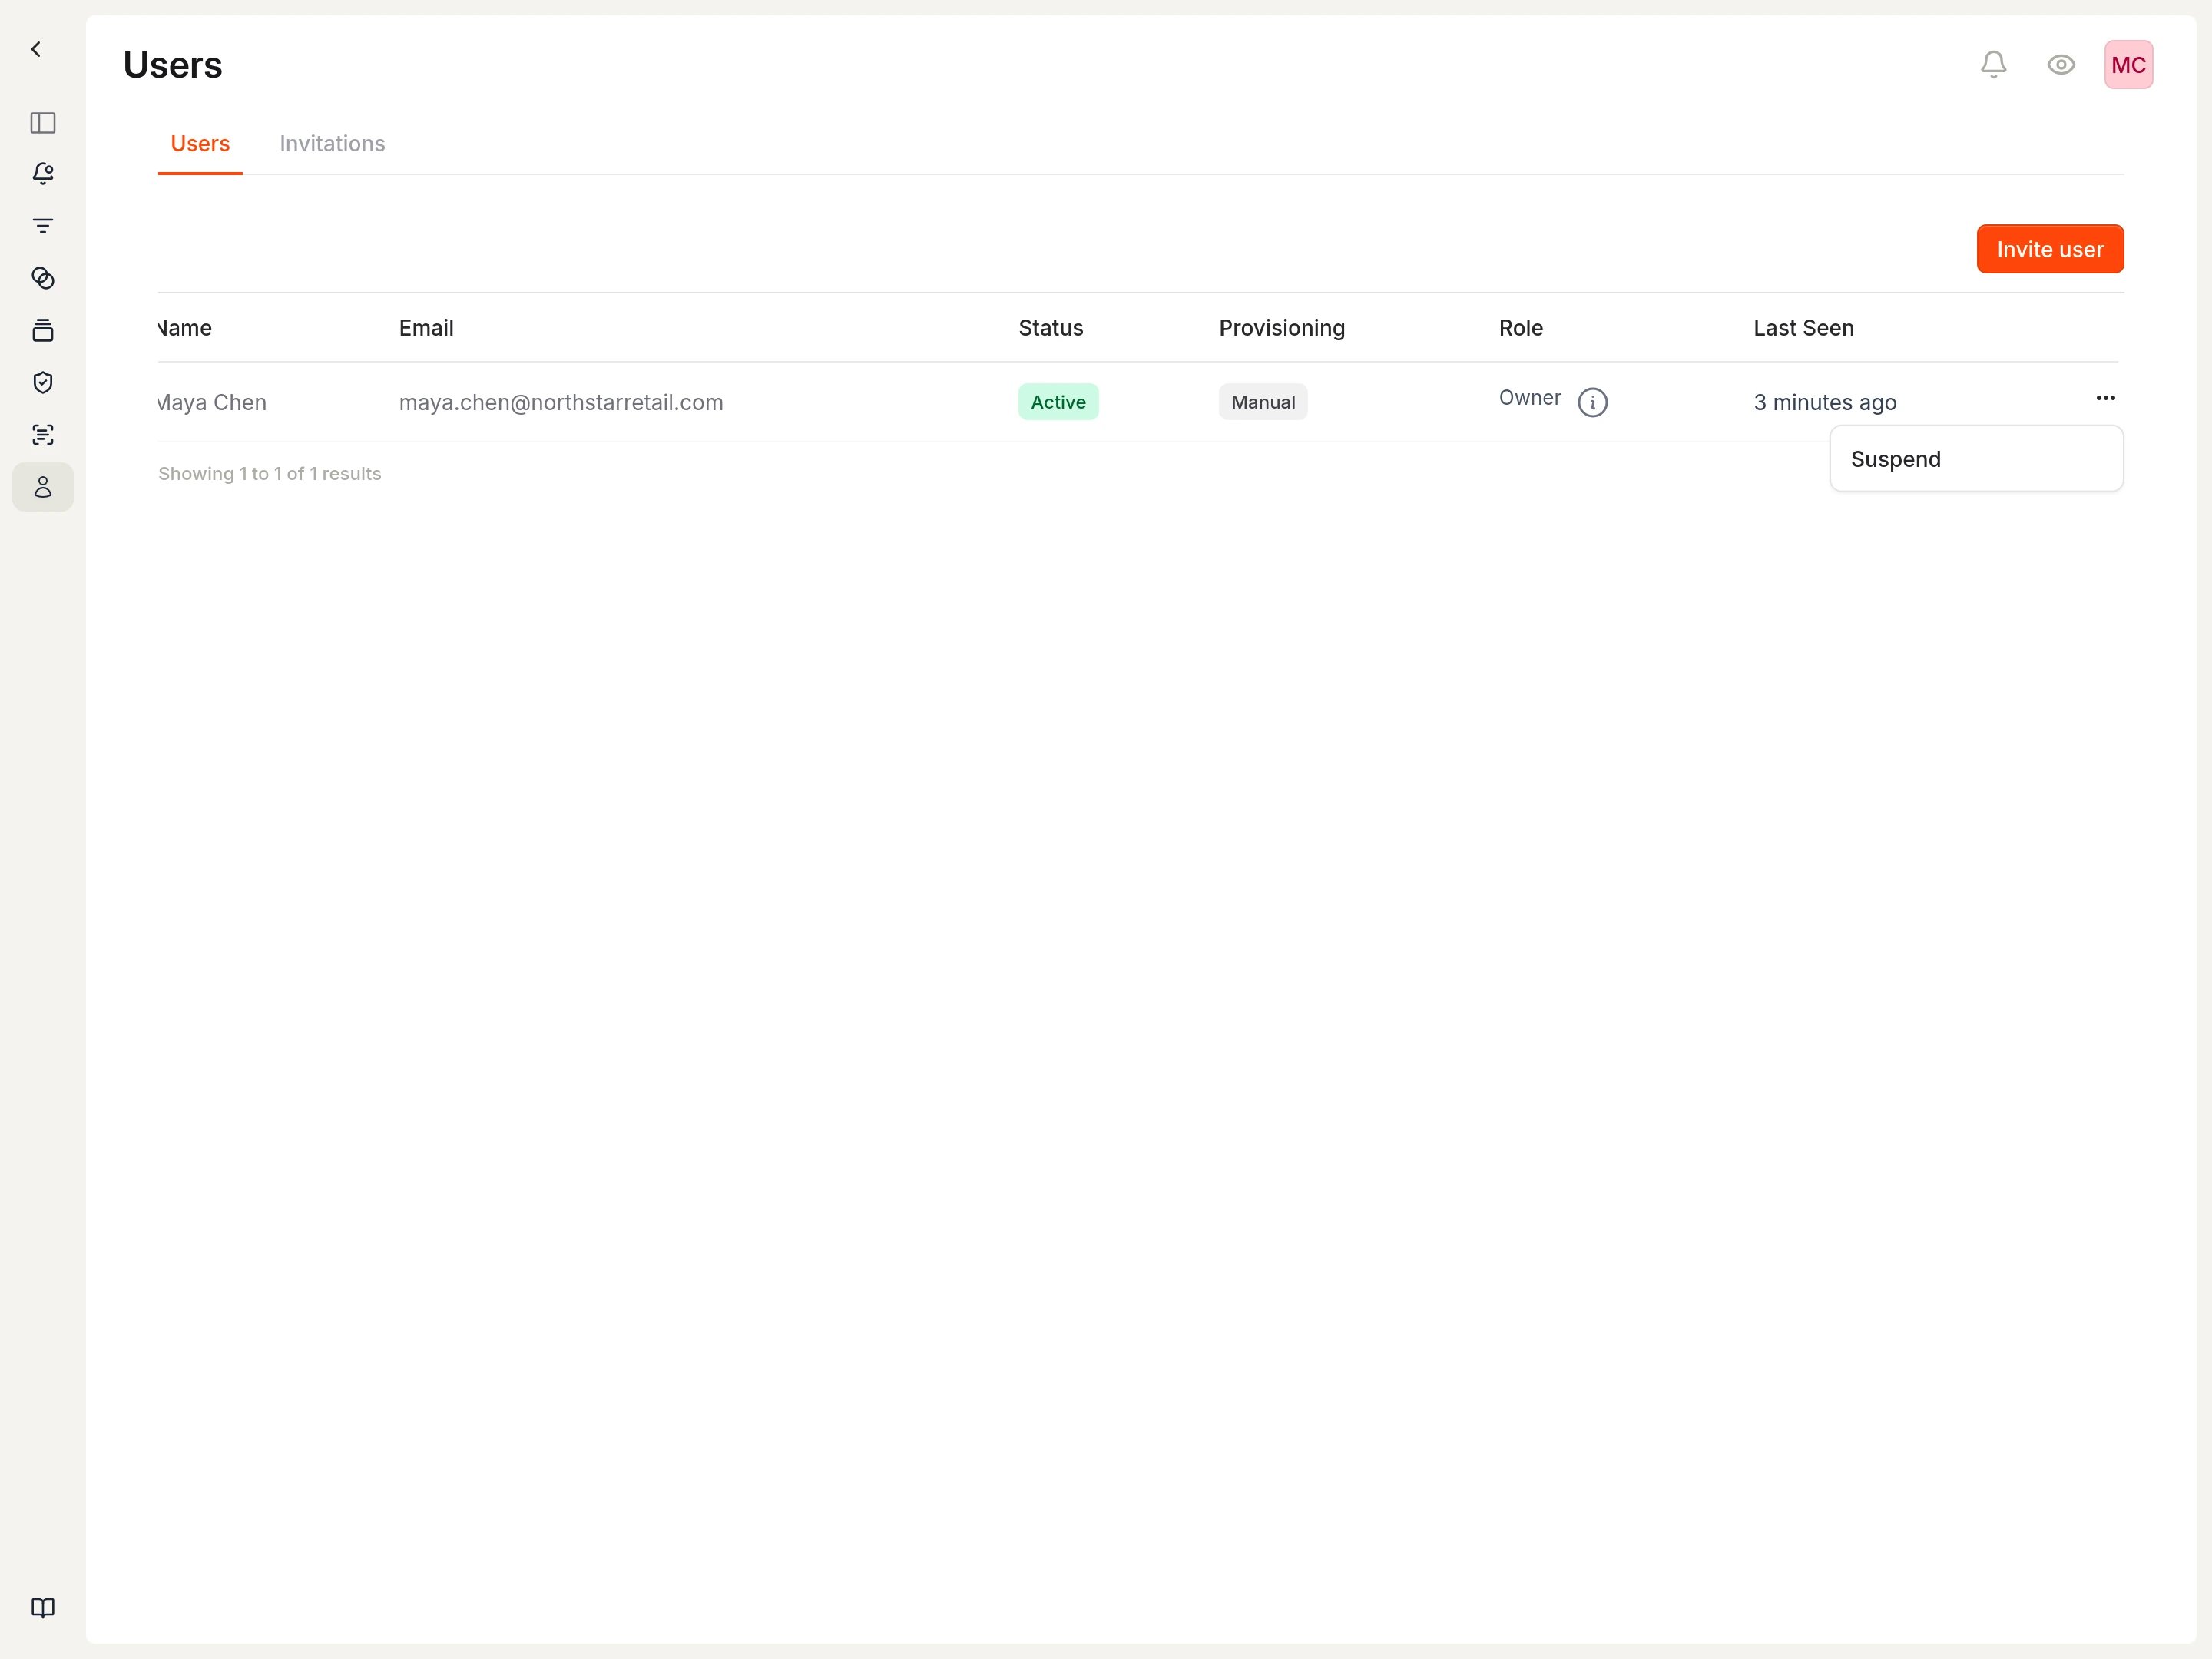
Task: Switch to the Users tab
Action: pyautogui.click(x=200, y=143)
